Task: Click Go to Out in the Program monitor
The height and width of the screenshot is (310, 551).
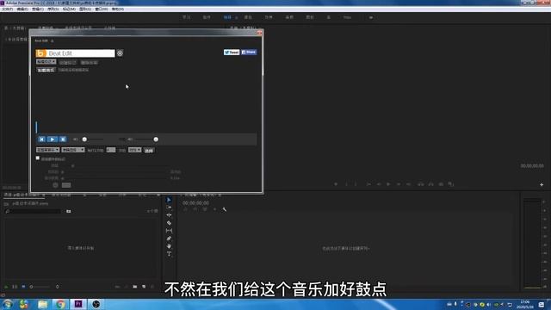Action: pyautogui.click(x=408, y=184)
